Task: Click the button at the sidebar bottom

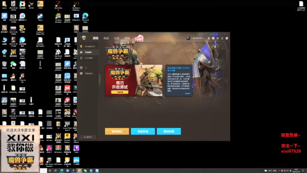Action: (88, 137)
